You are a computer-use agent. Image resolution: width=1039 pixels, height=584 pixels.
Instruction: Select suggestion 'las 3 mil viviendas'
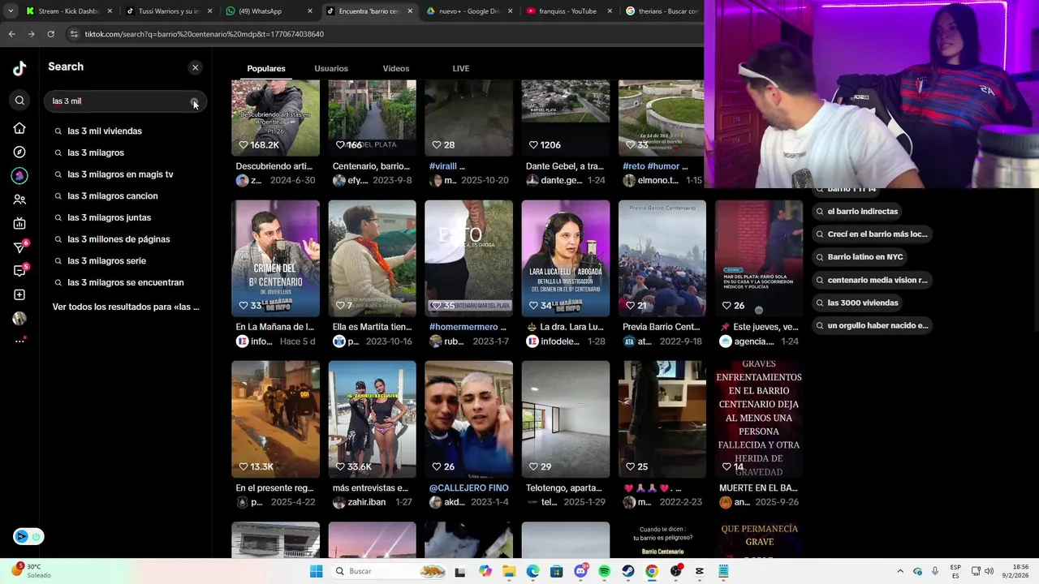point(105,131)
